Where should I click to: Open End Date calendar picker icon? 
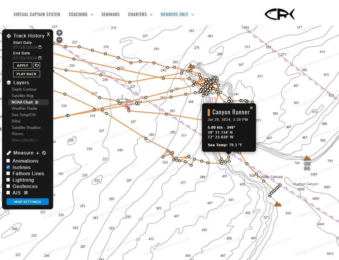40,58
